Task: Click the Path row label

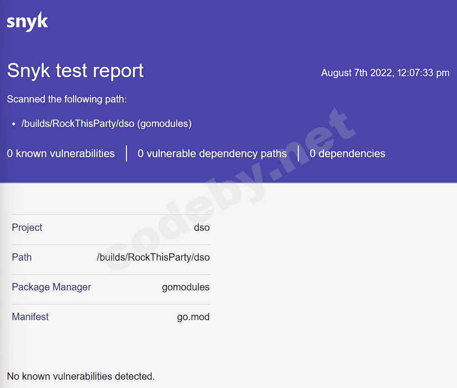Action: click(x=22, y=257)
